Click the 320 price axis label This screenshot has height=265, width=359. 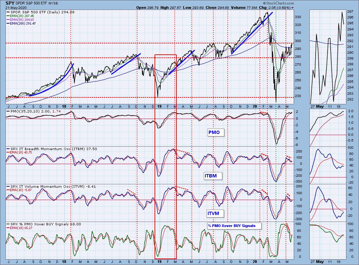click(x=298, y=25)
